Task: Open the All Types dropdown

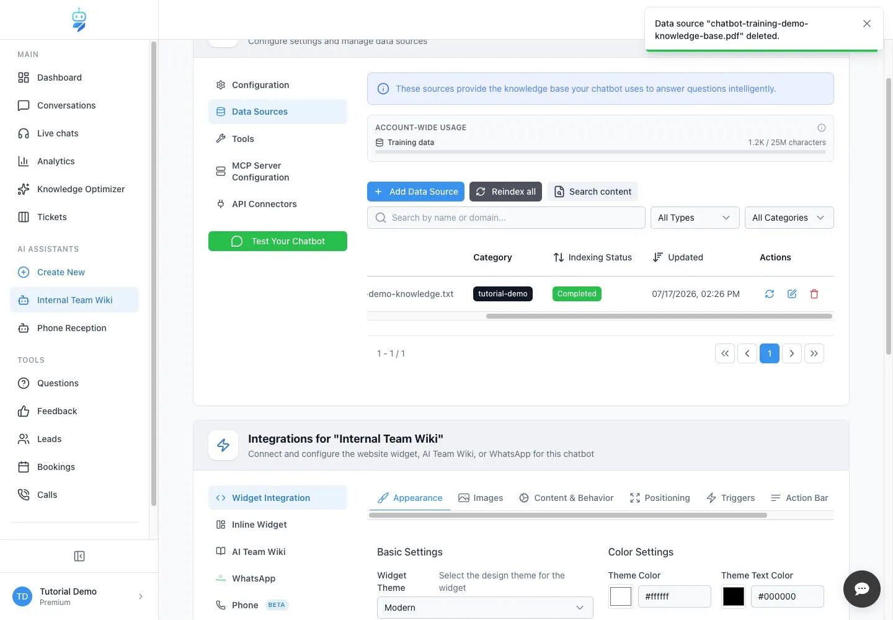Action: coord(695,218)
